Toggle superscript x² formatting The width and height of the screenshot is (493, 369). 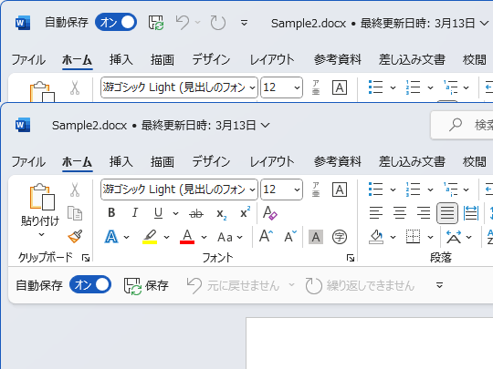[x=245, y=212]
